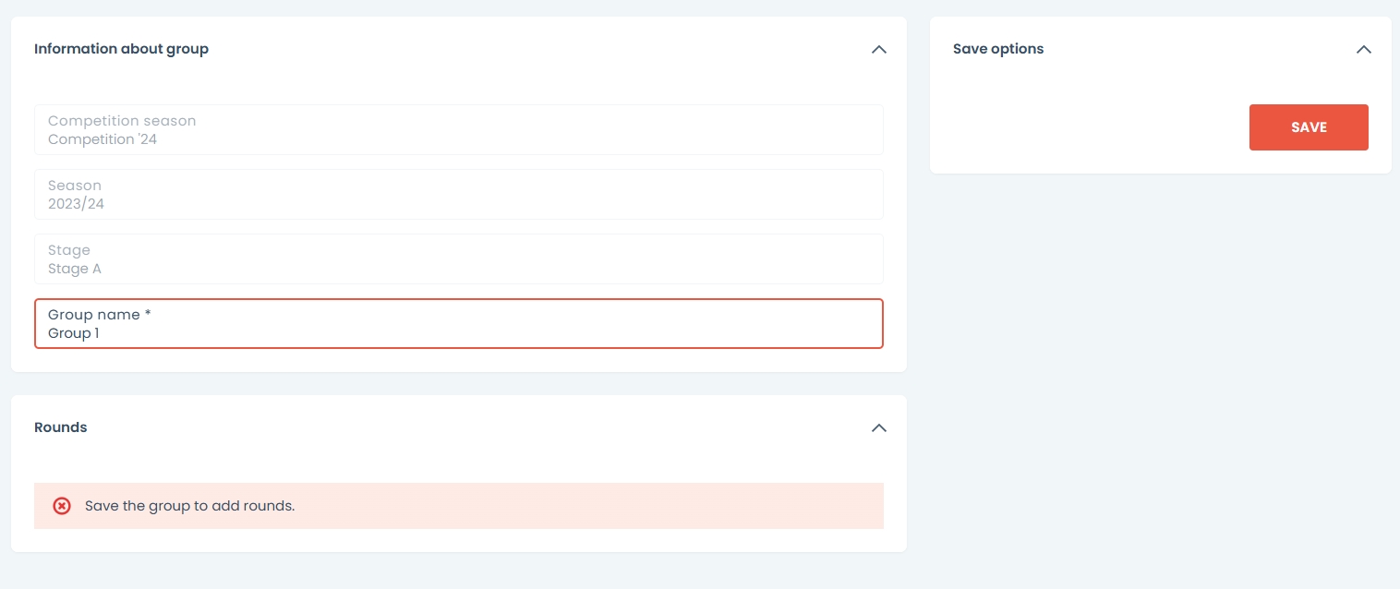Screen dimensions: 1400x589
Task: Click the 'Save options' heading
Action: [998, 49]
